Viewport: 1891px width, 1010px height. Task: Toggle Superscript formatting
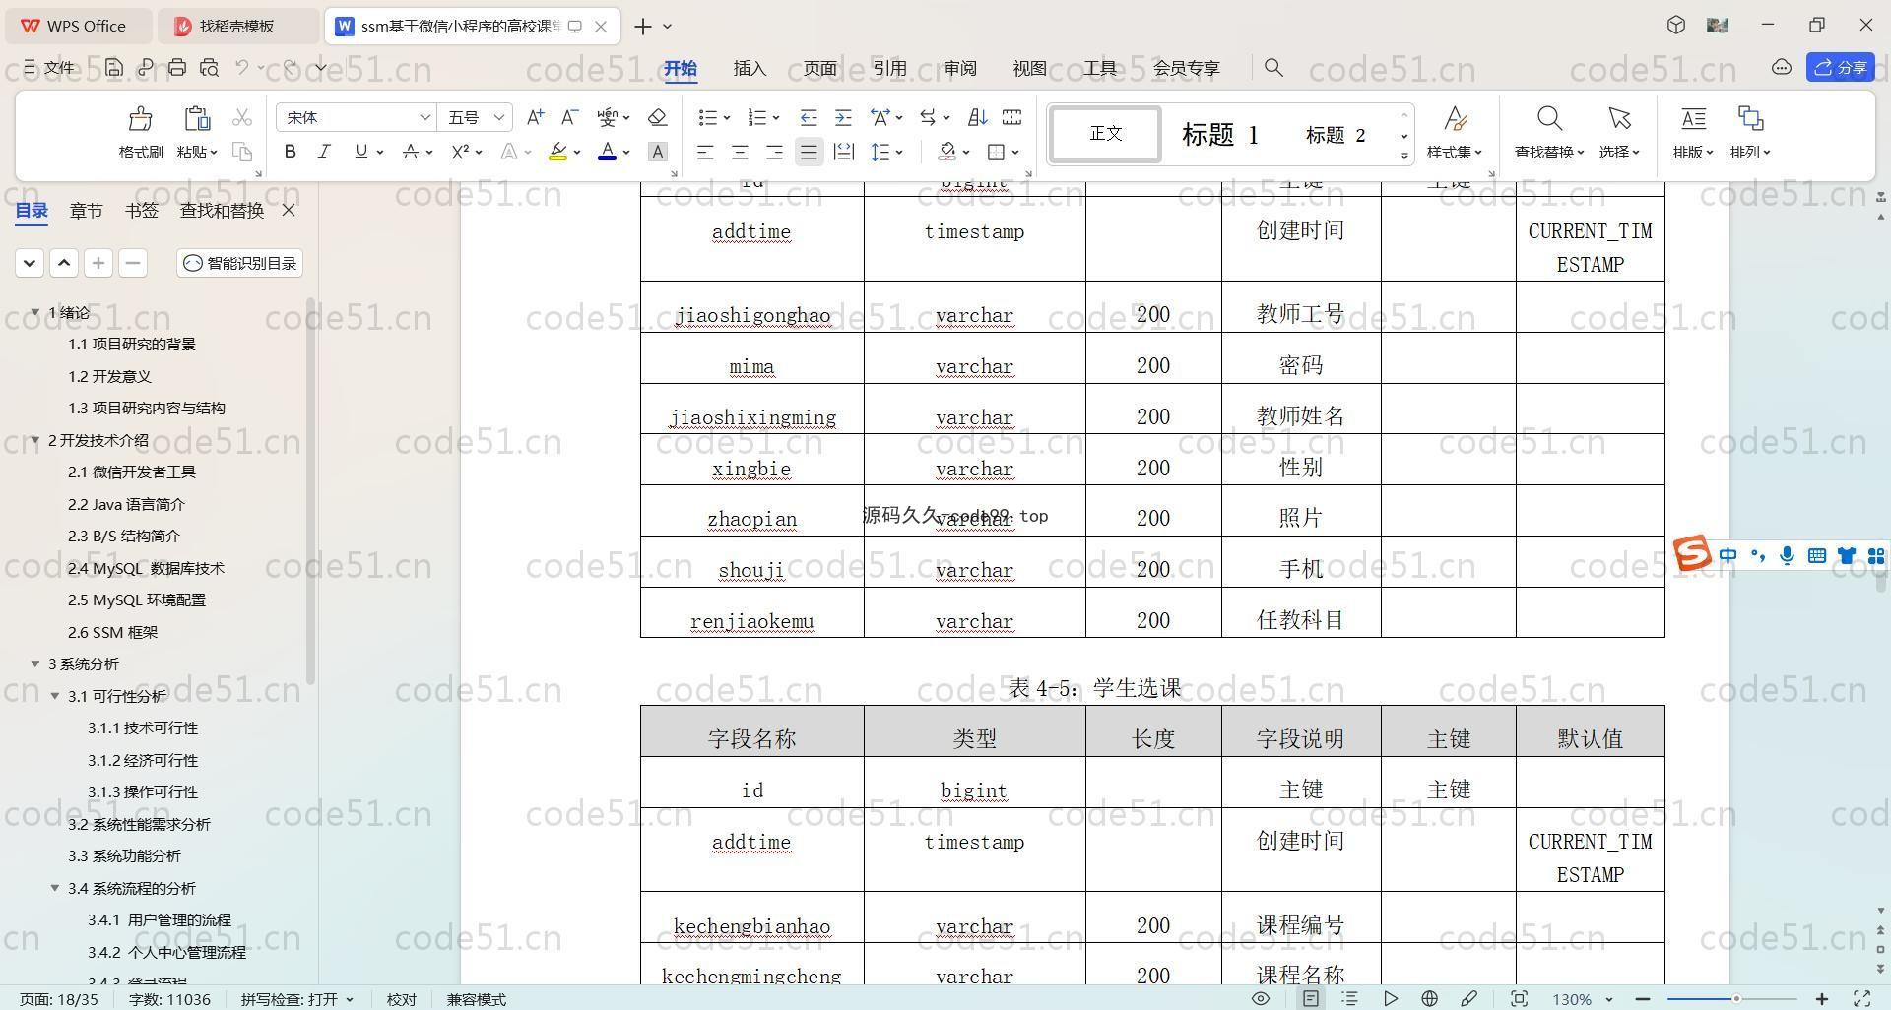tap(460, 152)
